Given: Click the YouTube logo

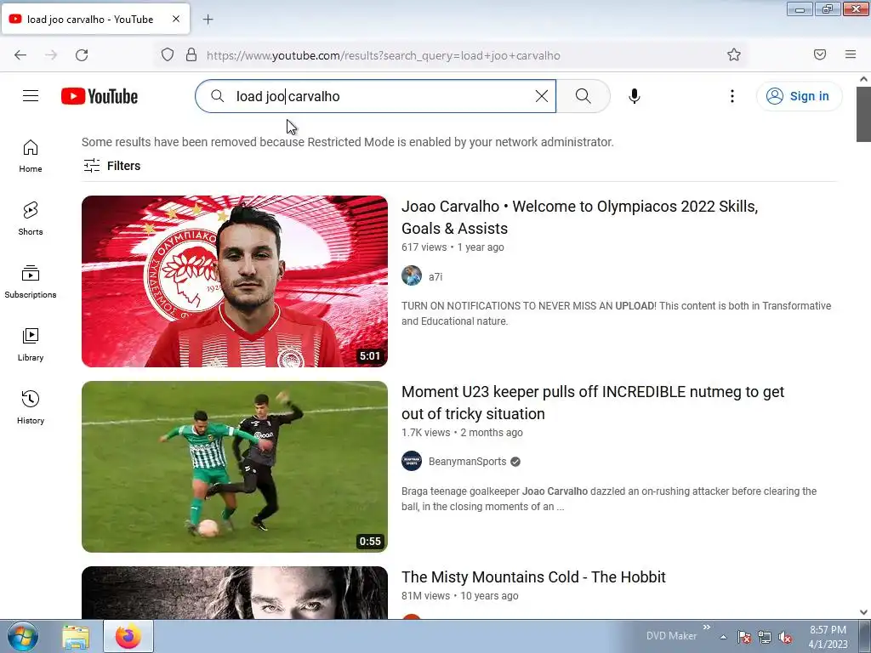Looking at the screenshot, I should click(100, 96).
